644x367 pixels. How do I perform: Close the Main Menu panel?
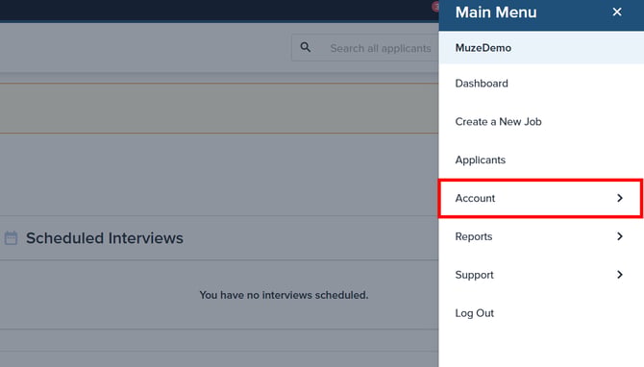coord(616,12)
